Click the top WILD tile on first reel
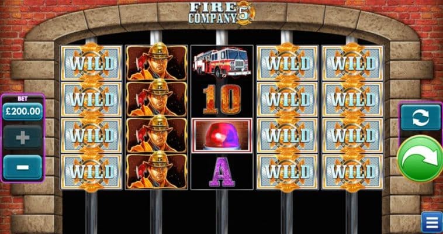 92,63
